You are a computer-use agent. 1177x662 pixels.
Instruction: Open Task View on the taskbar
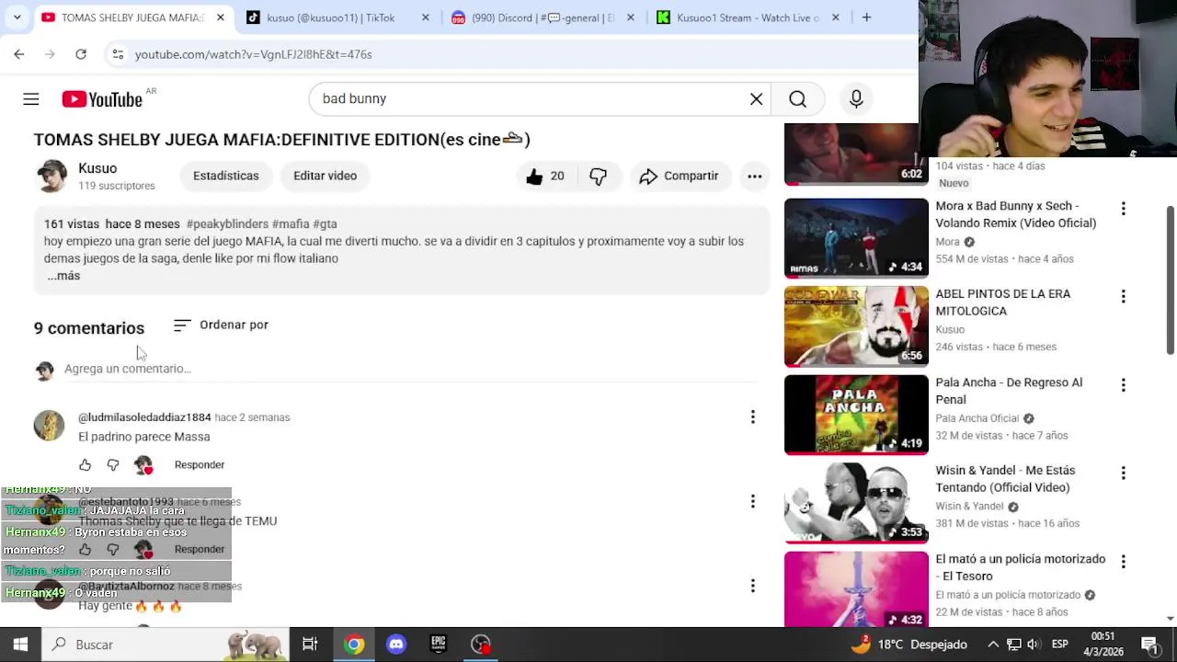click(310, 645)
